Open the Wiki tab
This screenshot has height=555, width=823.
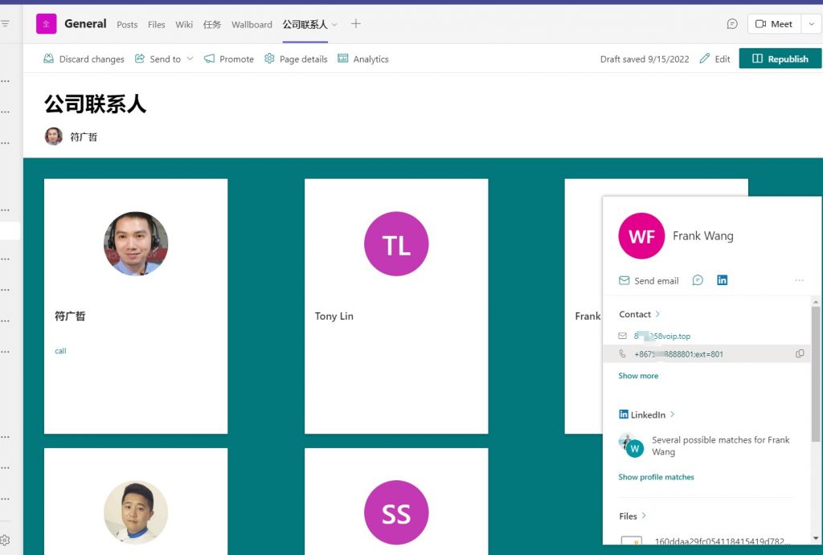(184, 24)
